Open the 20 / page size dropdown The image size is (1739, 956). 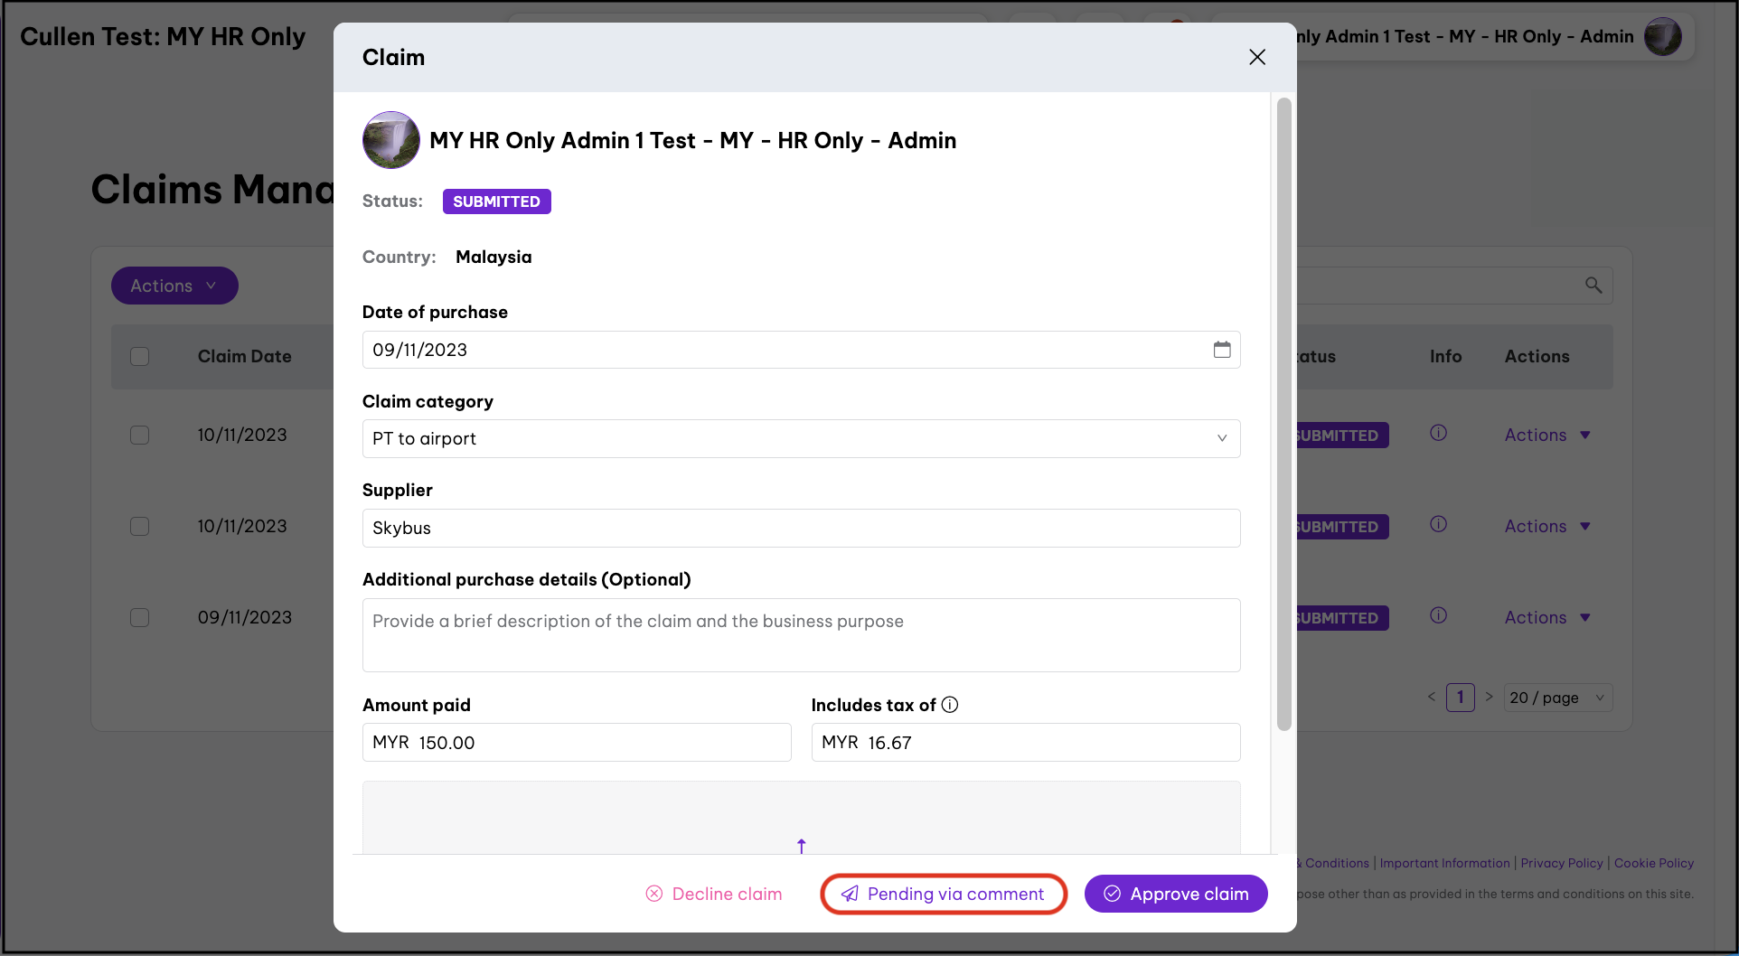point(1557,698)
